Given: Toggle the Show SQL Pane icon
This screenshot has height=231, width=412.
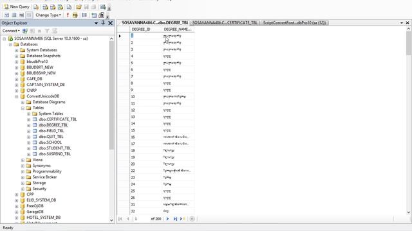Looking at the screenshot, I should pos(21,15).
